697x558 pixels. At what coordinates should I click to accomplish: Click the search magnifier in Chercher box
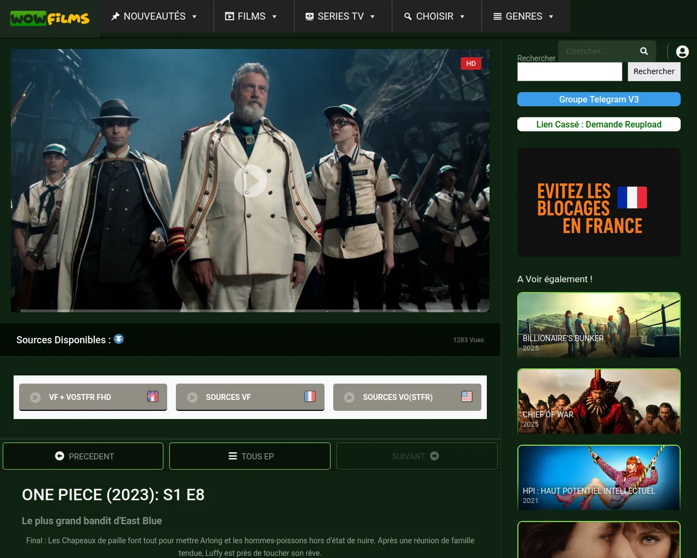tap(644, 51)
